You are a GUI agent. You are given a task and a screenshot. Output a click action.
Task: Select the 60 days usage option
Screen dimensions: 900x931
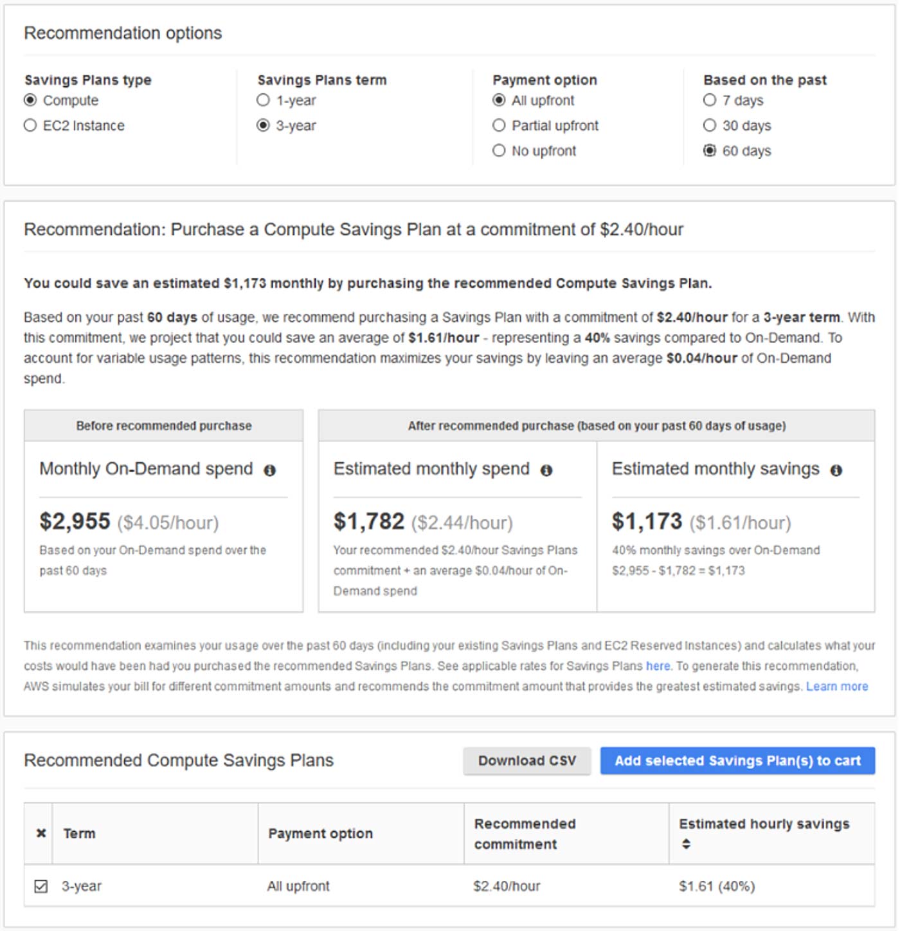pyautogui.click(x=710, y=151)
